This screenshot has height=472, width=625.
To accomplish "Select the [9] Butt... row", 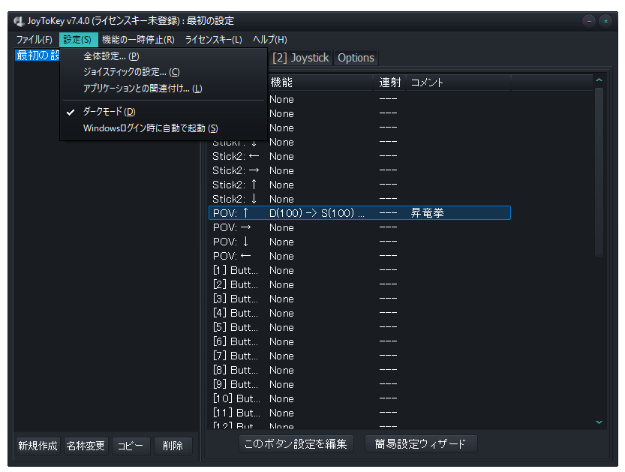I will (x=359, y=385).
